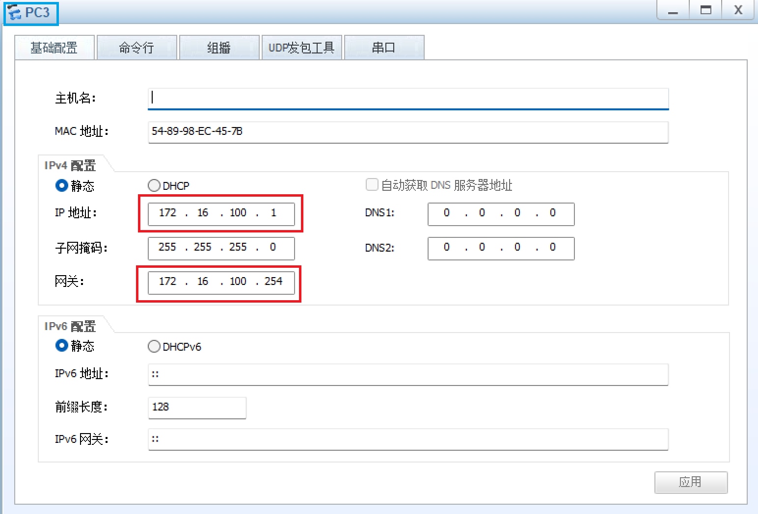Maximize the PC3 configuration window
The height and width of the screenshot is (514, 758).
(x=705, y=10)
